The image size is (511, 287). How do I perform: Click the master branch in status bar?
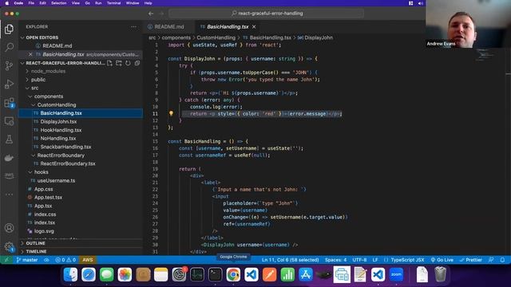coord(27,260)
